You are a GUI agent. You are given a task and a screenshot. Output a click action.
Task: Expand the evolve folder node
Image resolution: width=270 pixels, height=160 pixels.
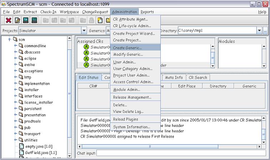coord(15,65)
